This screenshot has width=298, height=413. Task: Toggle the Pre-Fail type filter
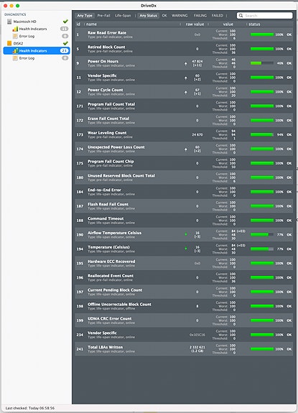[x=103, y=16]
